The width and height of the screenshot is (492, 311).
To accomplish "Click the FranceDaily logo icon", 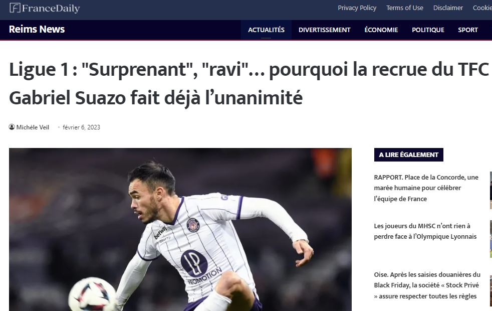I will click(15, 8).
